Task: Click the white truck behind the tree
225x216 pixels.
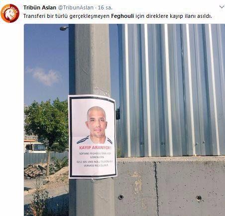Action: (x=35, y=147)
